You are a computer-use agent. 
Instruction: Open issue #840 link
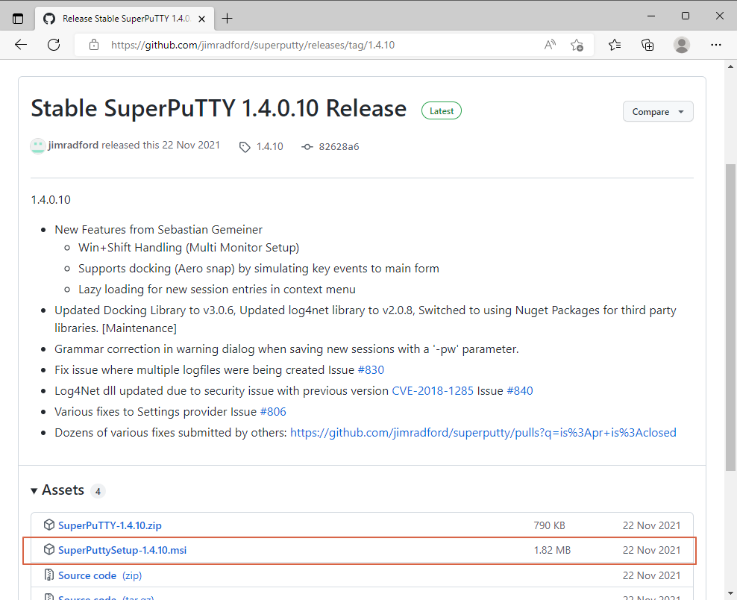click(x=519, y=391)
